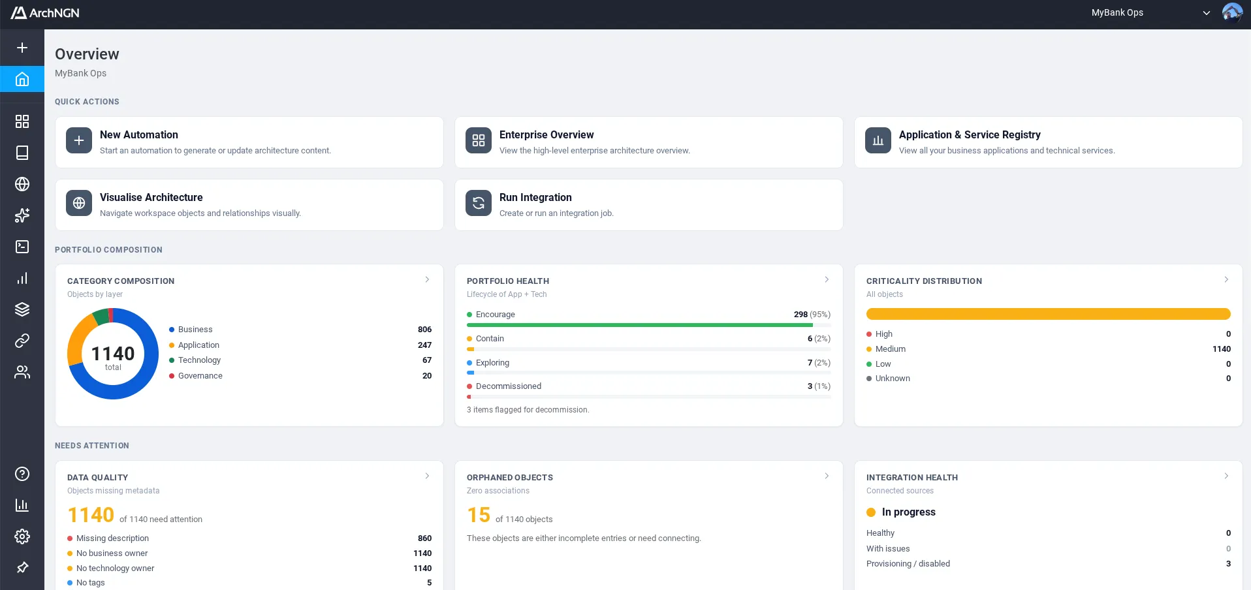
Task: Open the New Automation quick action
Action: (249, 142)
